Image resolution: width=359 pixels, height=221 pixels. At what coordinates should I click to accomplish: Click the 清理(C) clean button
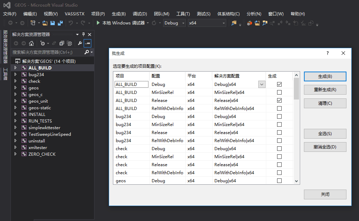[325, 103]
